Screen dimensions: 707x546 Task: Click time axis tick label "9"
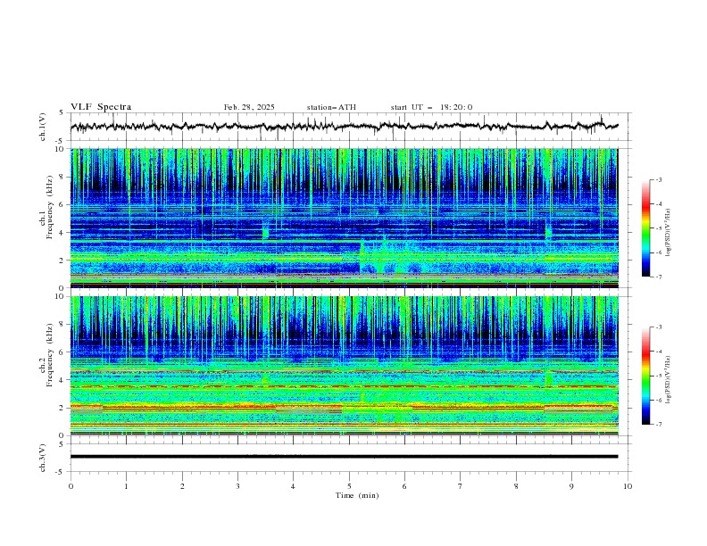coord(571,486)
